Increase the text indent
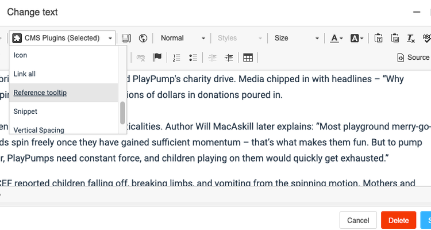Image resolution: width=431 pixels, height=230 pixels. 229,57
